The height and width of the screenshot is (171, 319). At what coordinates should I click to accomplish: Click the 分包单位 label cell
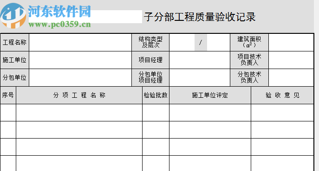point(15,77)
